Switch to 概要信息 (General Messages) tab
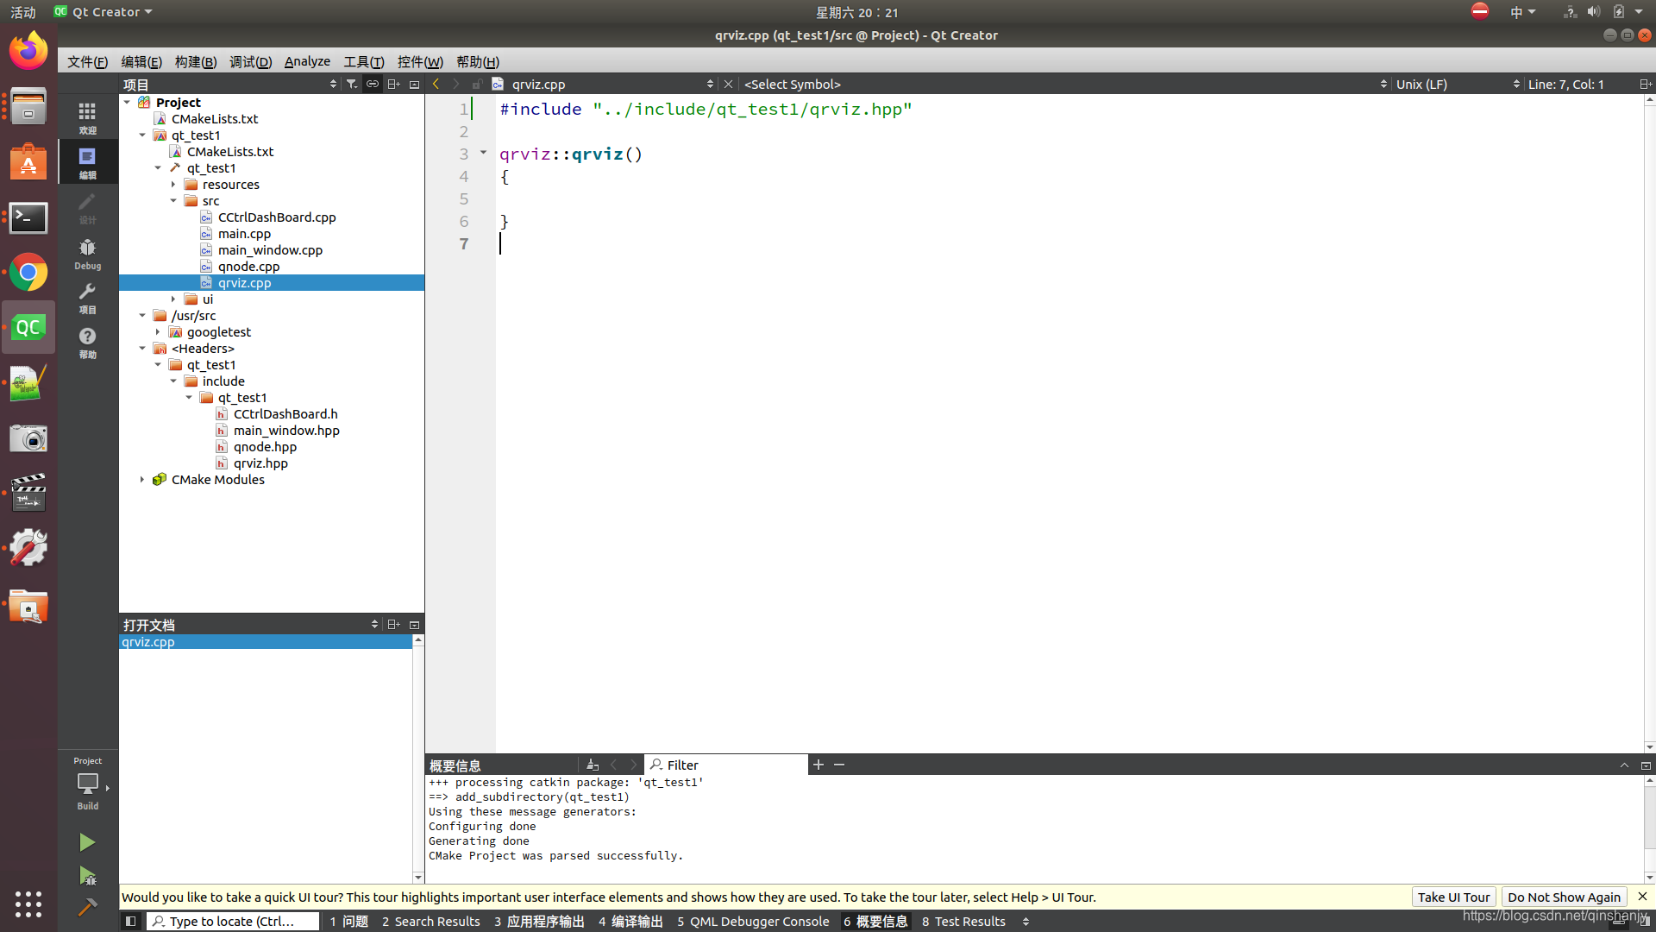The width and height of the screenshot is (1656, 932). coord(881,921)
